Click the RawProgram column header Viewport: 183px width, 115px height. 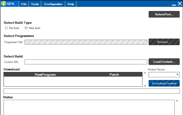pos(45,74)
